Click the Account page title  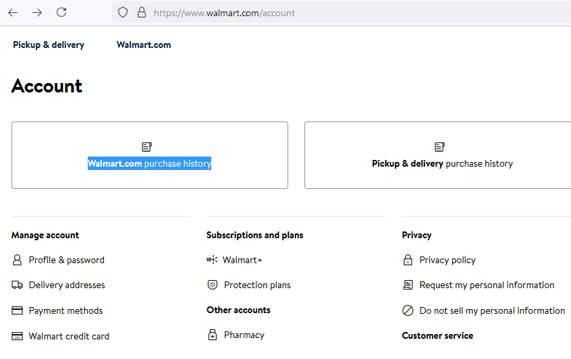click(47, 86)
